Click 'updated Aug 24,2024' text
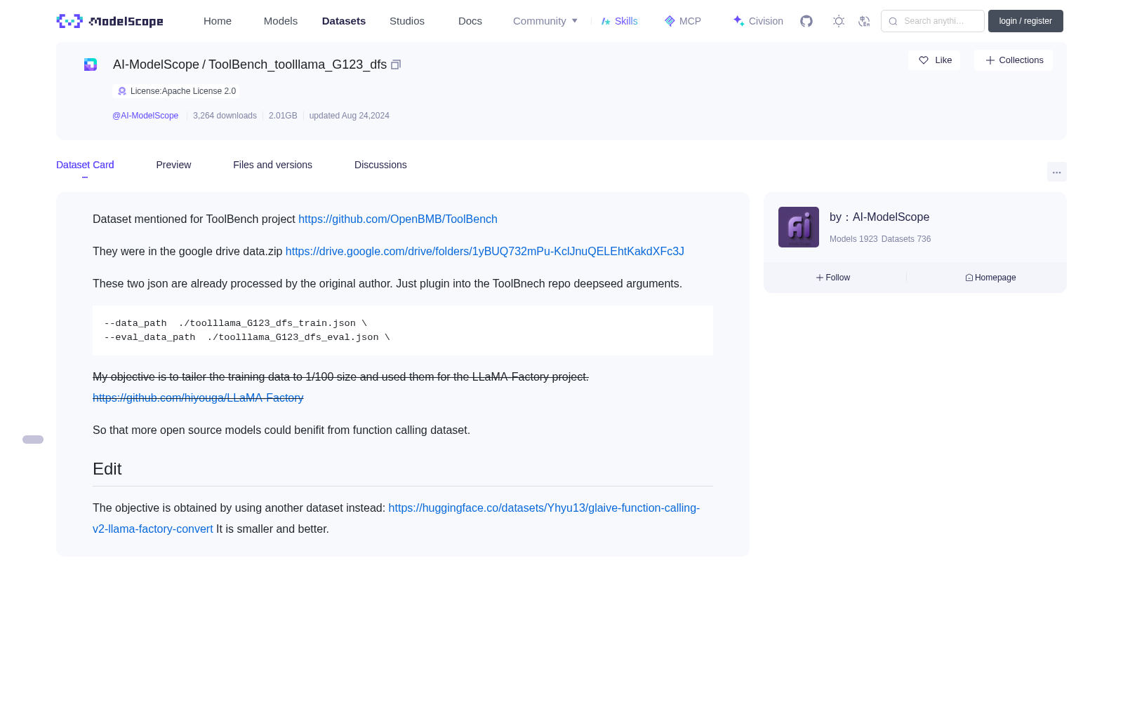The image size is (1123, 701). [x=350, y=116]
